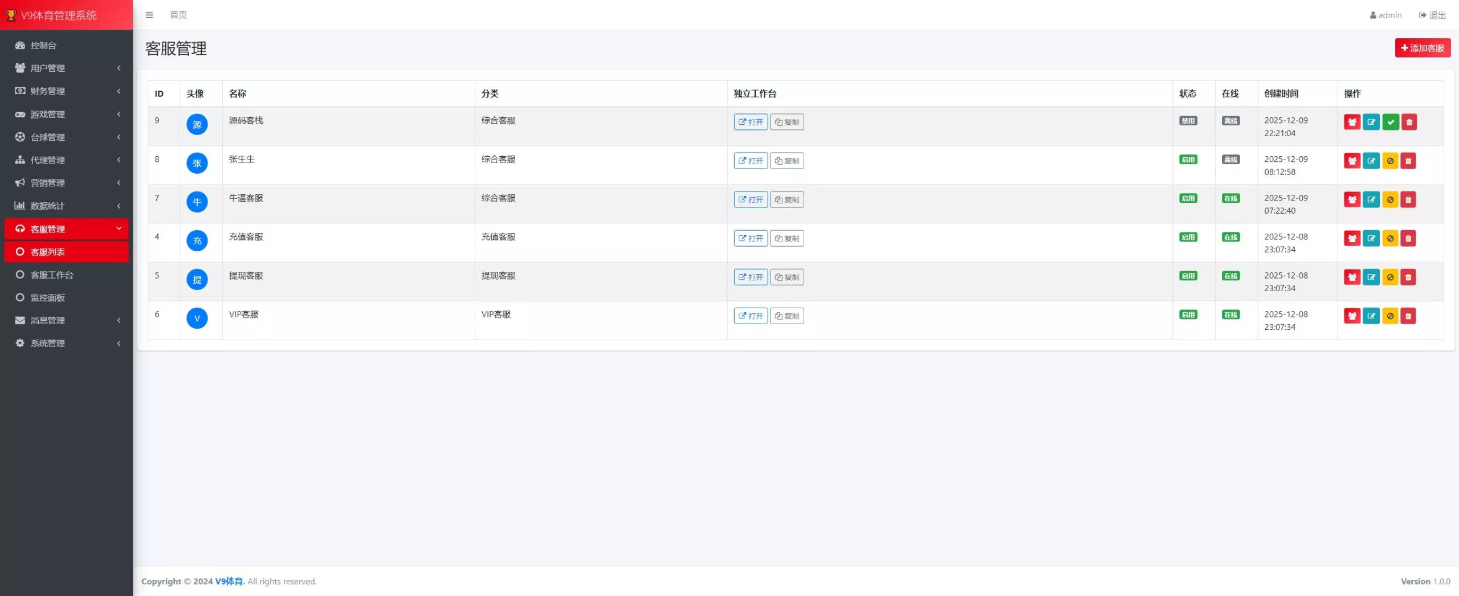Click the red avatar action icon for 充值客服
Image resolution: width=1459 pixels, height=596 pixels.
tap(1352, 238)
